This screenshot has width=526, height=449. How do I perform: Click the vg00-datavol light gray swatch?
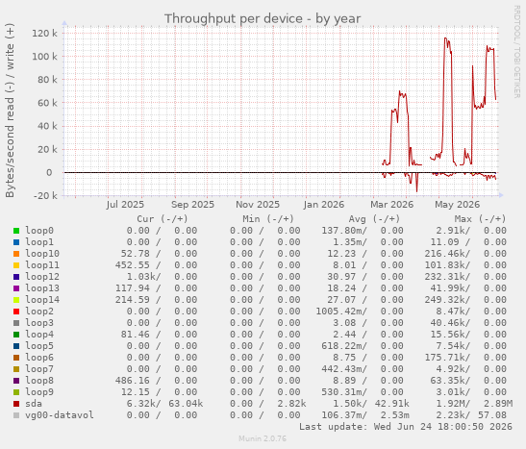(x=16, y=415)
